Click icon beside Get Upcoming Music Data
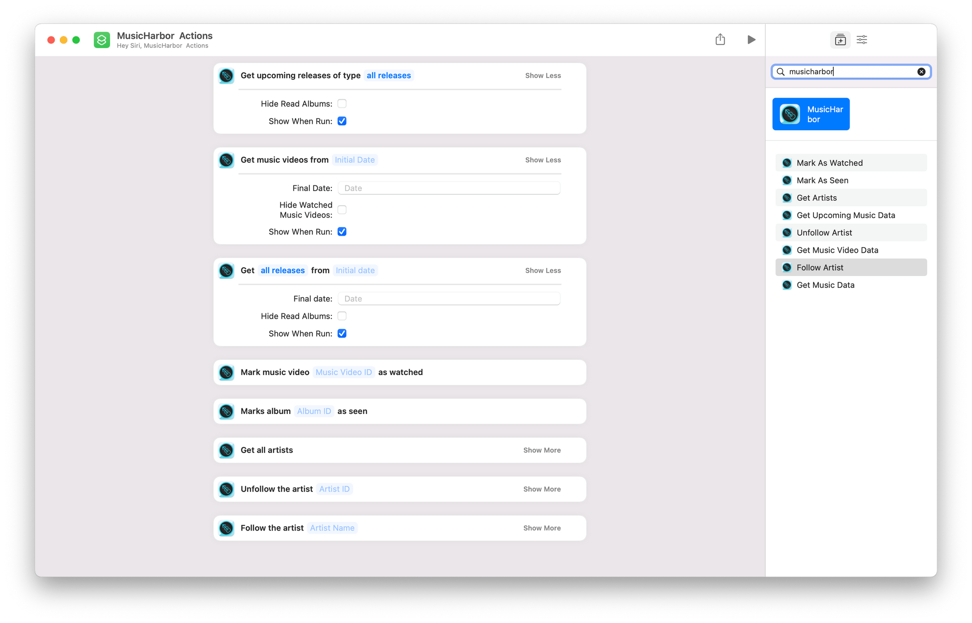Screen dimensions: 972x623 coord(787,215)
